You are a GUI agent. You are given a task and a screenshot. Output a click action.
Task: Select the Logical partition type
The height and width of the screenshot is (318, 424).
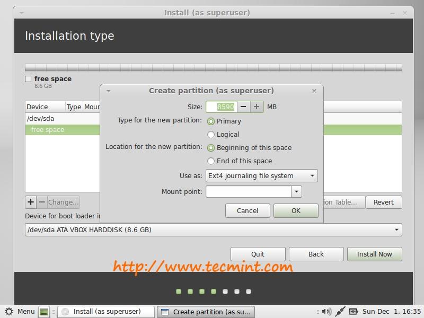pyautogui.click(x=211, y=135)
